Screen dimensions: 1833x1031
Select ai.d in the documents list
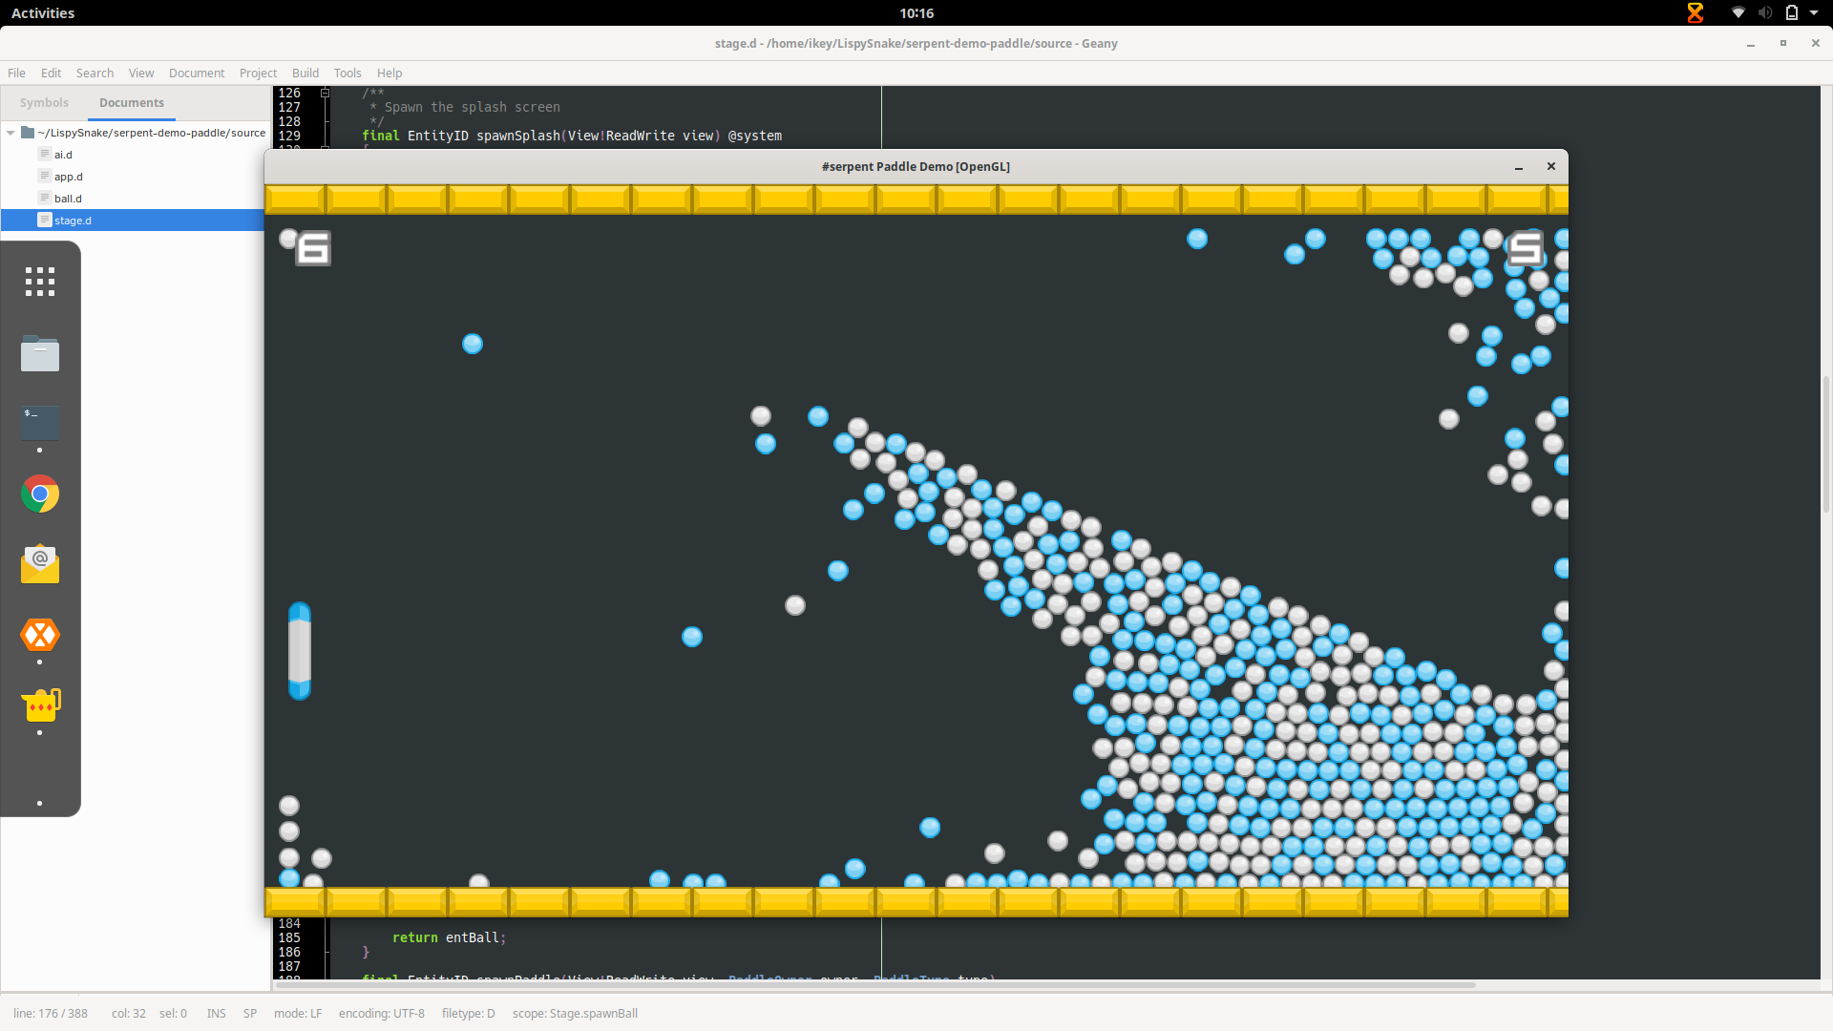63,155
